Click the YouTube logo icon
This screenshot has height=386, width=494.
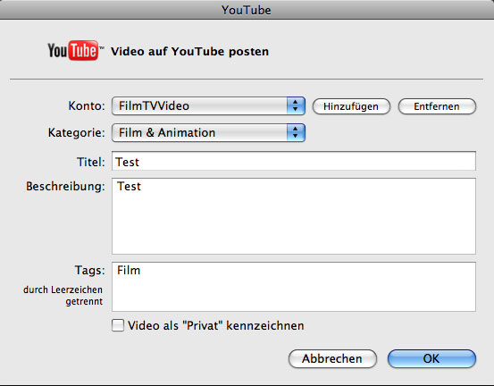[x=75, y=50]
